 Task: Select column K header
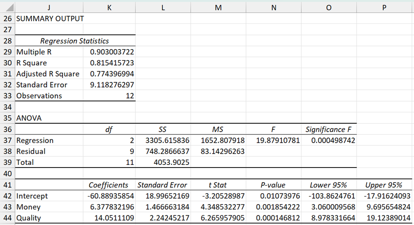(109, 7)
